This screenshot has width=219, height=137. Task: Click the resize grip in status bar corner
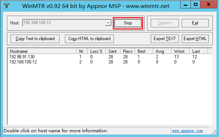point(214,132)
